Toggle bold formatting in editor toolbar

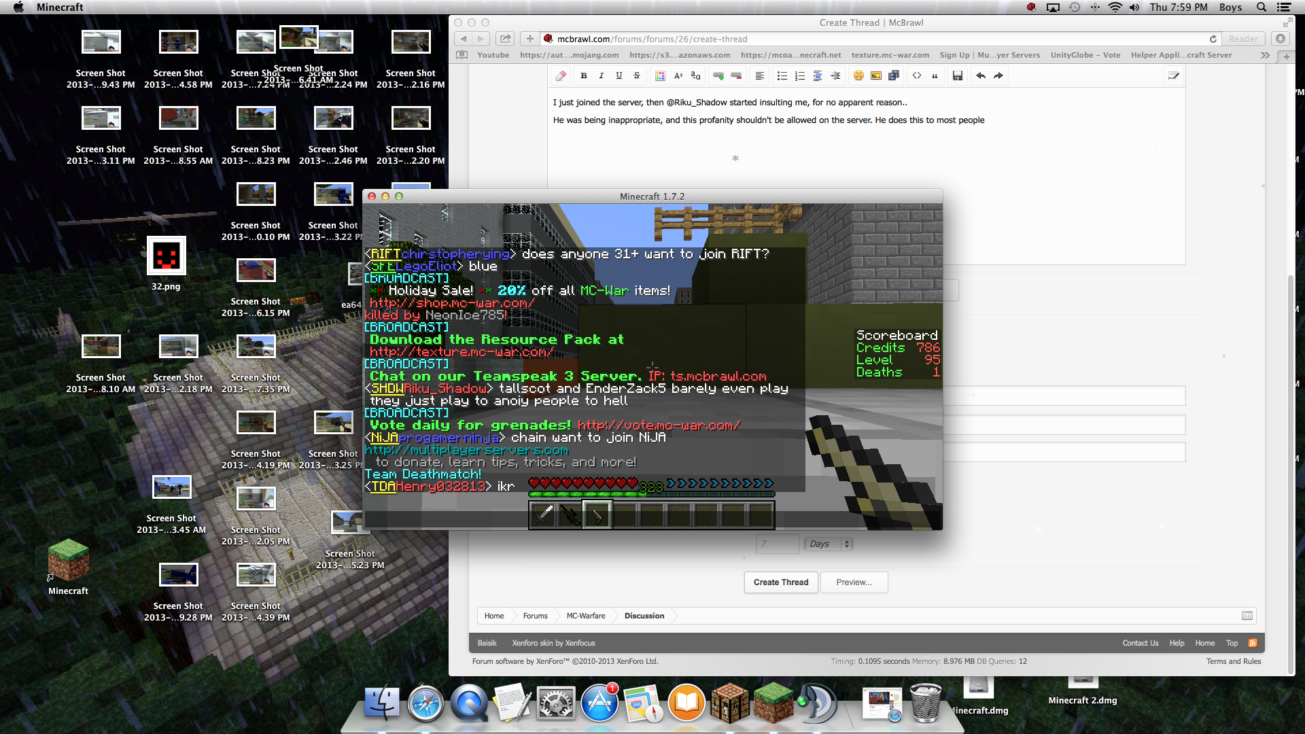pos(583,76)
